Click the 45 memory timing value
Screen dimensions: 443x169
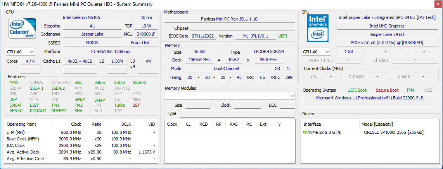click(x=239, y=77)
